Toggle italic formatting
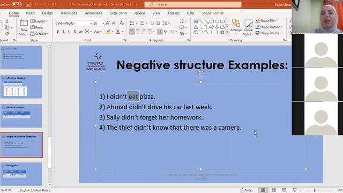This screenshot has width=343, height=193. click(63, 32)
